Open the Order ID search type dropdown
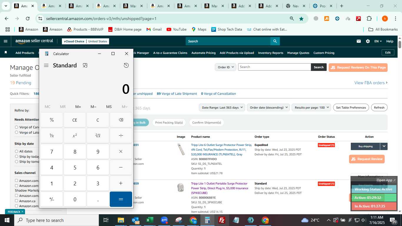402x226 pixels. coord(225,67)
